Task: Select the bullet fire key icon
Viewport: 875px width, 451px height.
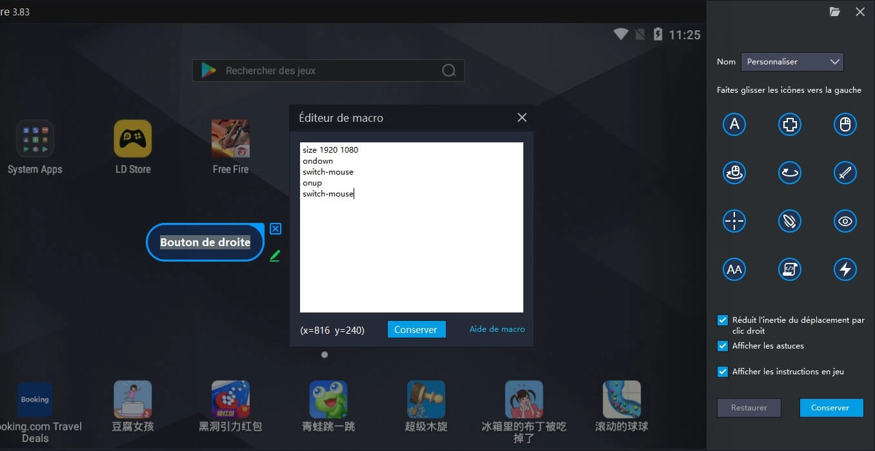Action: point(790,221)
